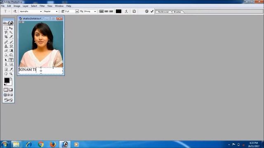Select the Zoom tool
This screenshot has height=148, width=264.
(x=11, y=74)
